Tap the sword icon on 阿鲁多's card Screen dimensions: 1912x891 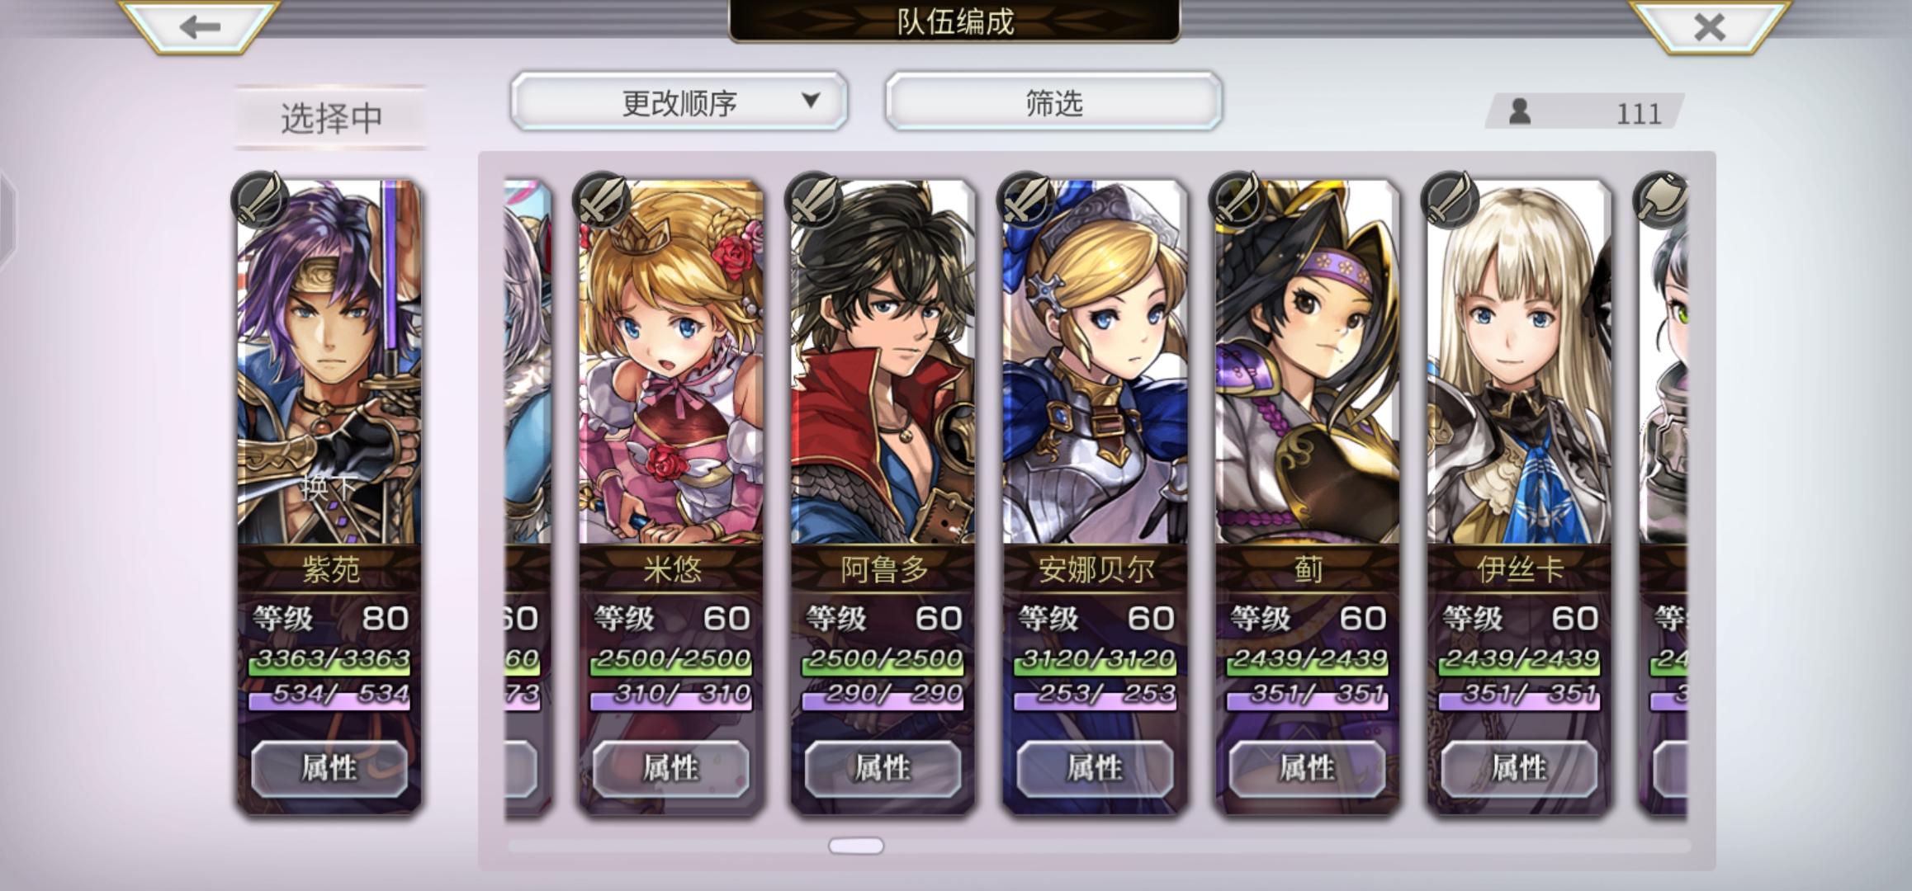coord(813,198)
